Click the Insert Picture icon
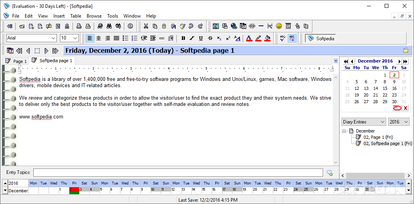The width and height of the screenshot is (414, 204). (x=216, y=26)
